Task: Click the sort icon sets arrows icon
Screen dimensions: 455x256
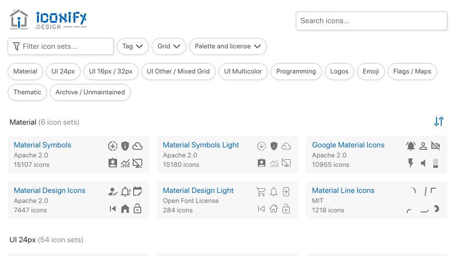Action: pos(439,121)
